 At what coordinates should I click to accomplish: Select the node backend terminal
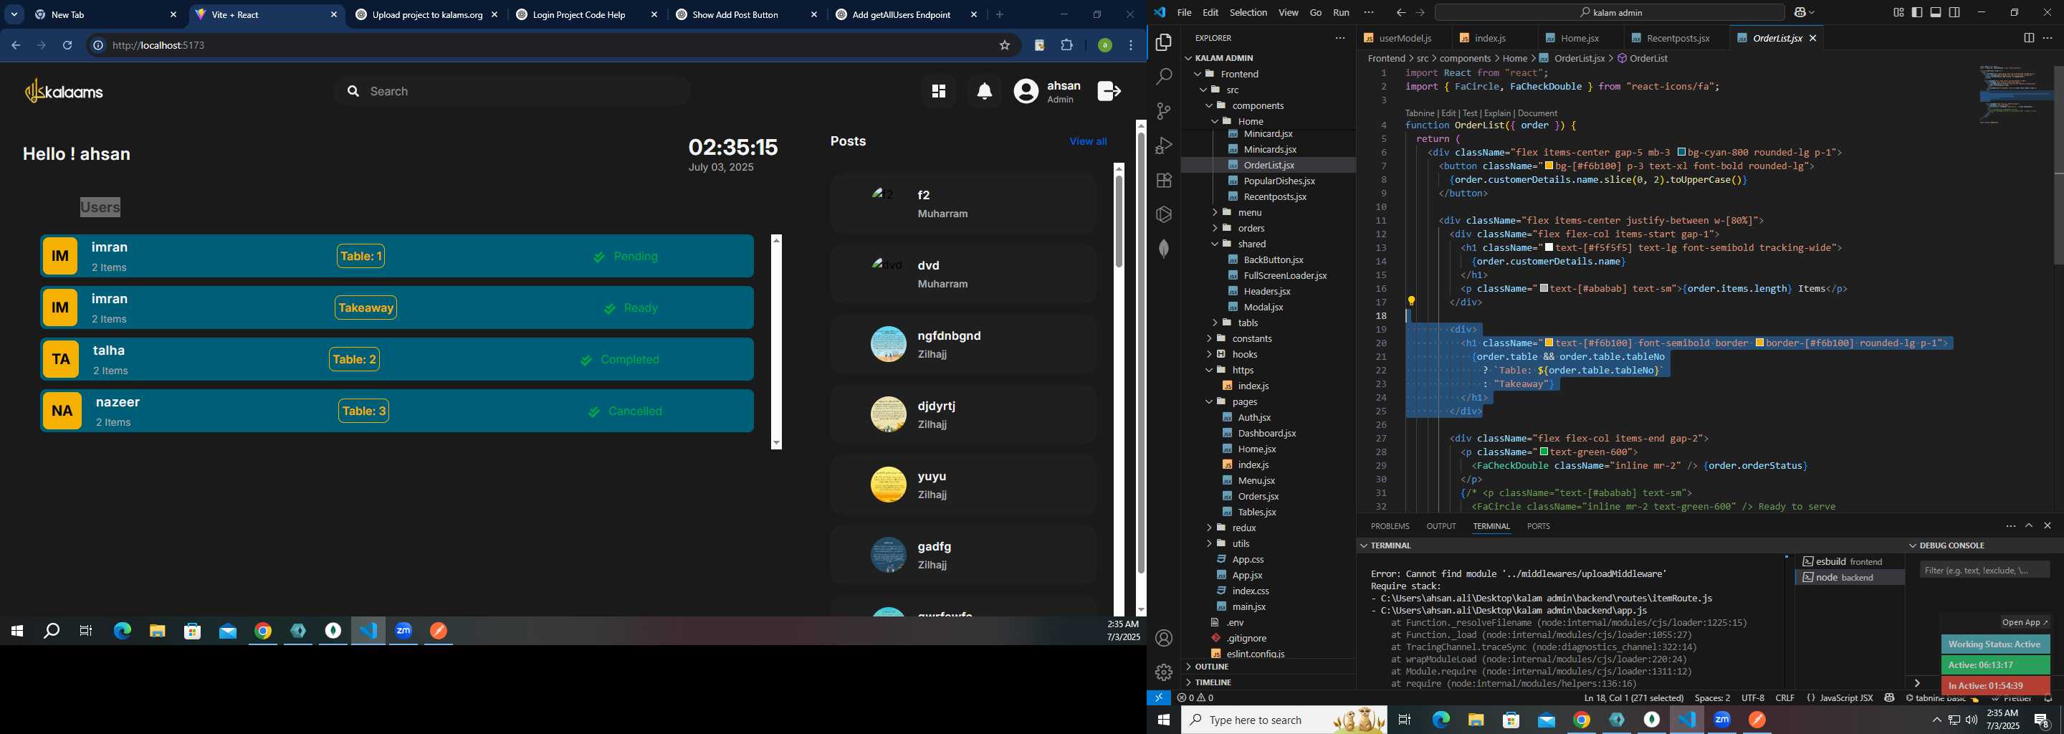(1848, 578)
